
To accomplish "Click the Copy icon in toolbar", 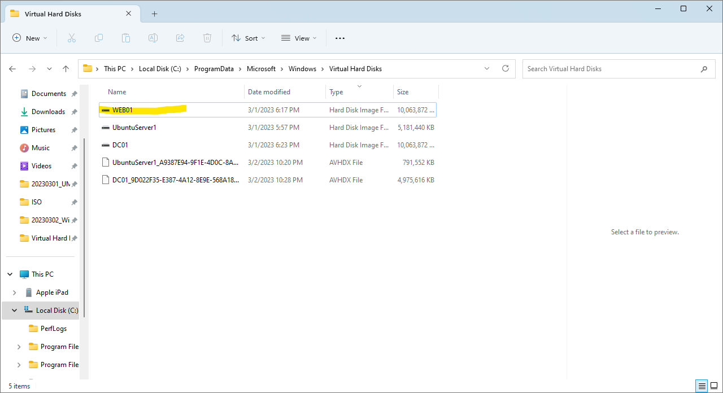I will click(99, 38).
